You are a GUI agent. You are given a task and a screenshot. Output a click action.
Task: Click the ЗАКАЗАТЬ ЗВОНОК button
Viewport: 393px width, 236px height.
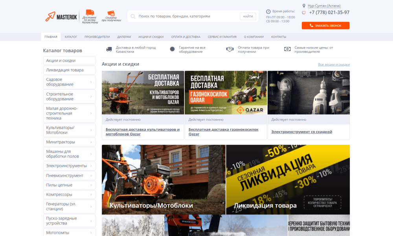coord(325,25)
